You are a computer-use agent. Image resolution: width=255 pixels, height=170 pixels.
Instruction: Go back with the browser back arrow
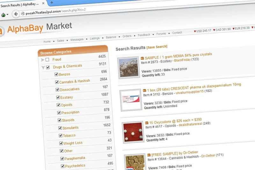pos(16,14)
